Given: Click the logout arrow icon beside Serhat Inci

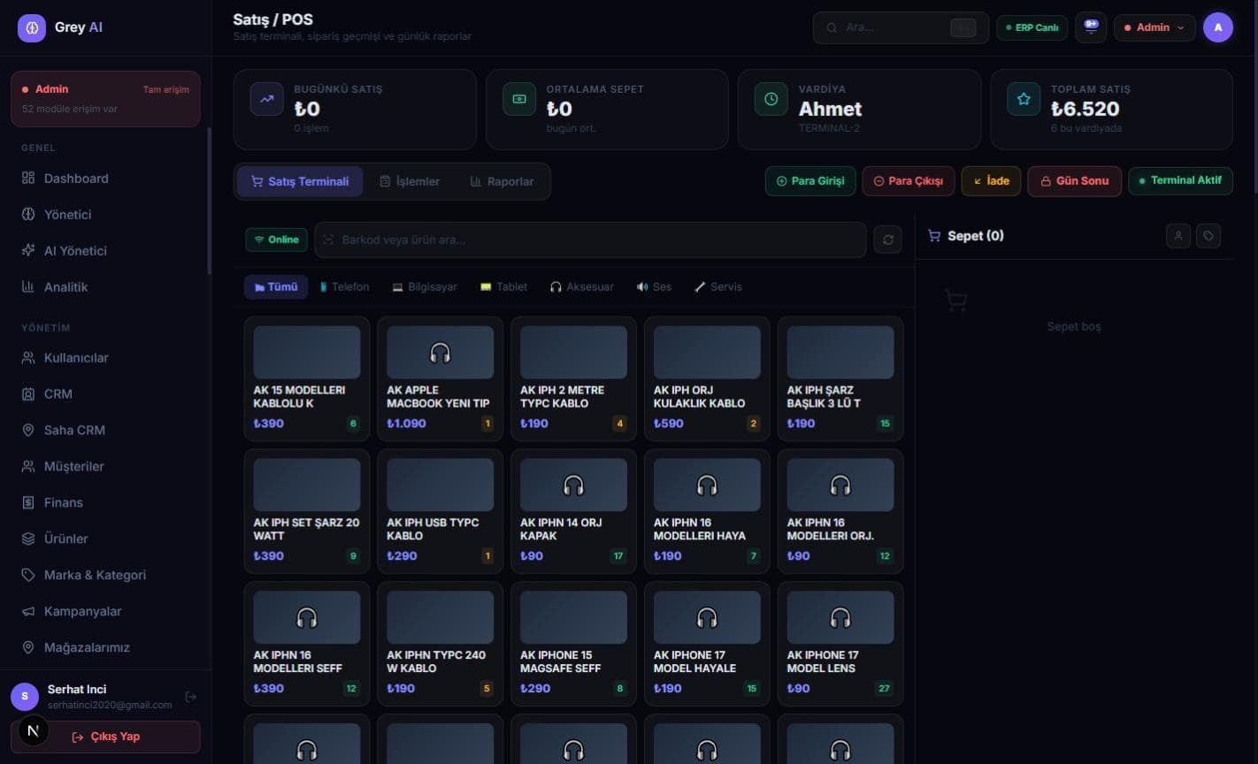Looking at the screenshot, I should [x=190, y=697].
